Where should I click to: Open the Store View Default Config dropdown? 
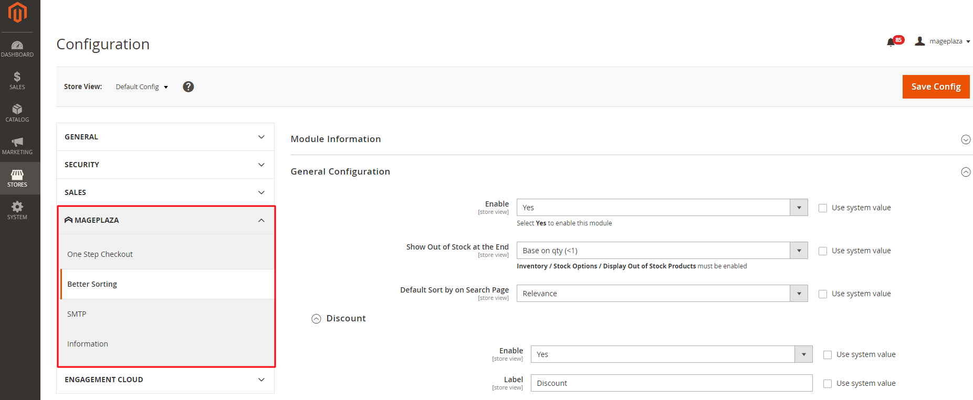[x=142, y=87]
